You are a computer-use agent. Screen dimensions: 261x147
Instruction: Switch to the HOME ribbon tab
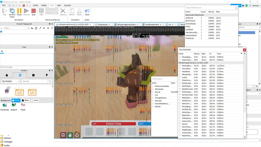pyautogui.click(x=36, y=5)
